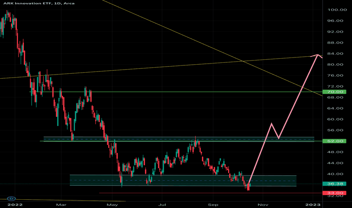Image resolution: width=352 pixels, height=208 pixels.
Task: Click the 'D' daily interval badge icon
Action: click(11, 199)
